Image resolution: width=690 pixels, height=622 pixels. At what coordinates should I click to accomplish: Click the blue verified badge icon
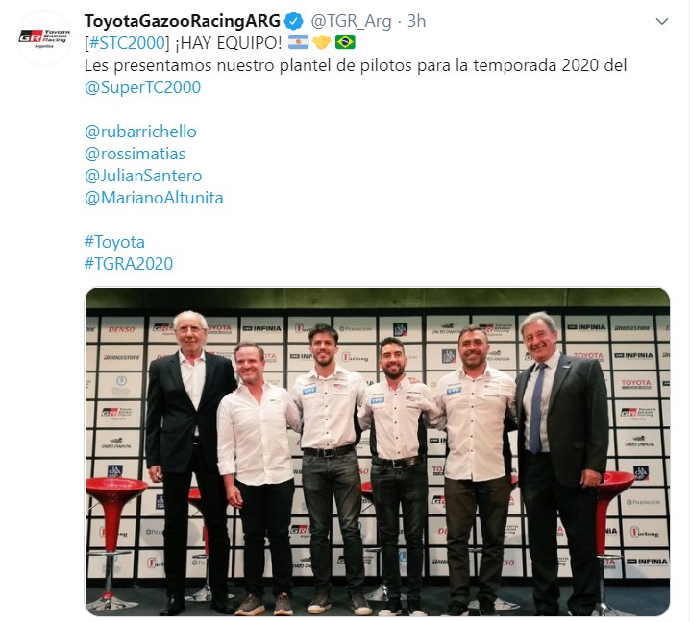point(293,21)
